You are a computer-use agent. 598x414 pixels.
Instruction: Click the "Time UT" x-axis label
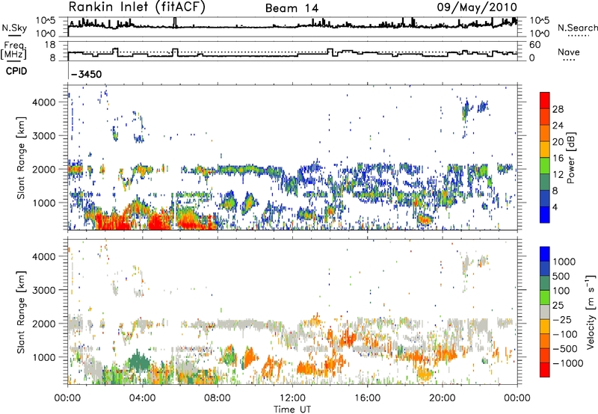[x=292, y=409]
